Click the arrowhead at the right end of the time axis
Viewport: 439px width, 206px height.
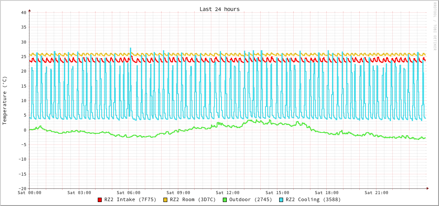428,188
